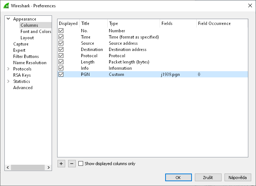Open Filter Buttons preferences

coord(26,56)
